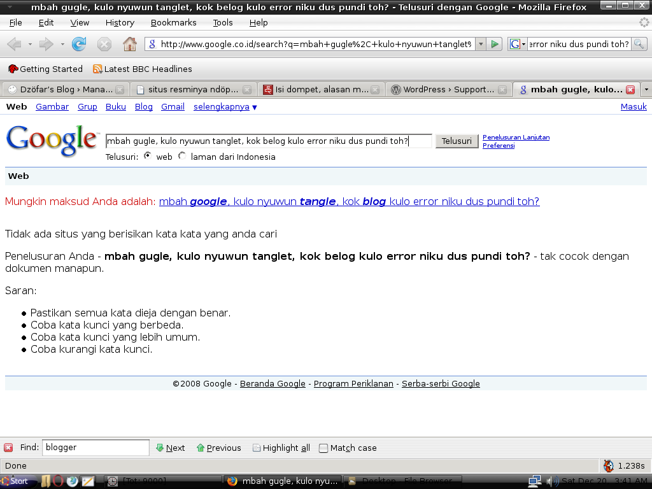Launch Opera from the taskbar
The height and width of the screenshot is (489, 652).
coord(58,481)
